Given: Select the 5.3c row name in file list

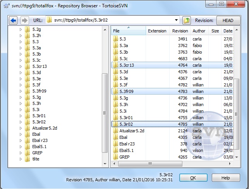Looking at the screenshot, I should 124,59.
